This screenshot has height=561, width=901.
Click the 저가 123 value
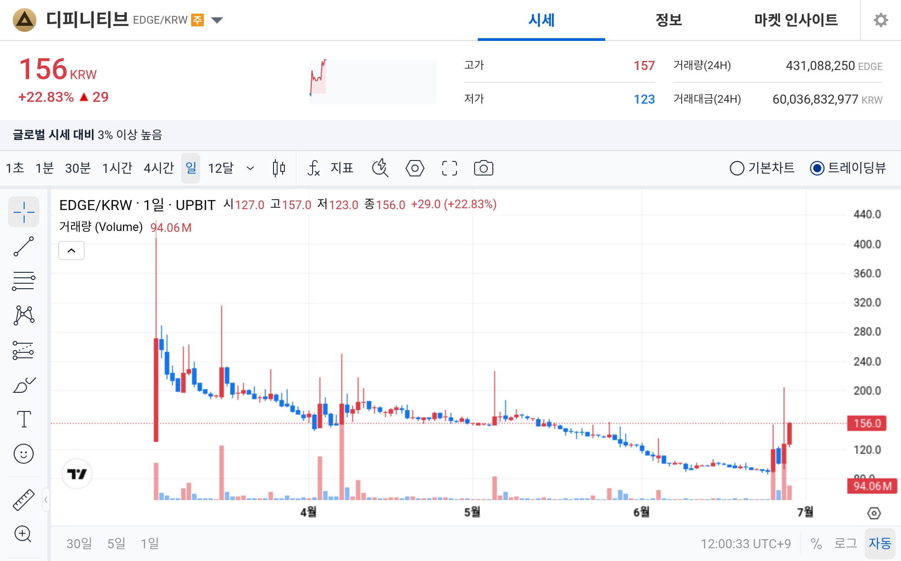(x=644, y=99)
